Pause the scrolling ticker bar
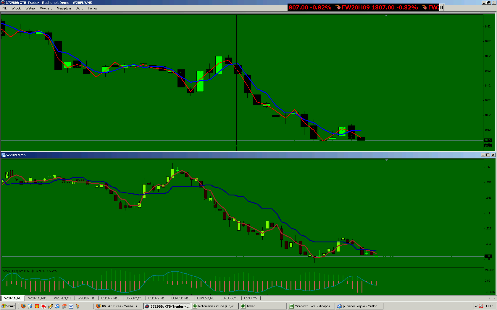The image size is (497, 310). 441,8
